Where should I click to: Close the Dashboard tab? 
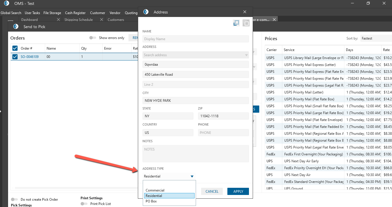pyautogui.click(x=58, y=19)
